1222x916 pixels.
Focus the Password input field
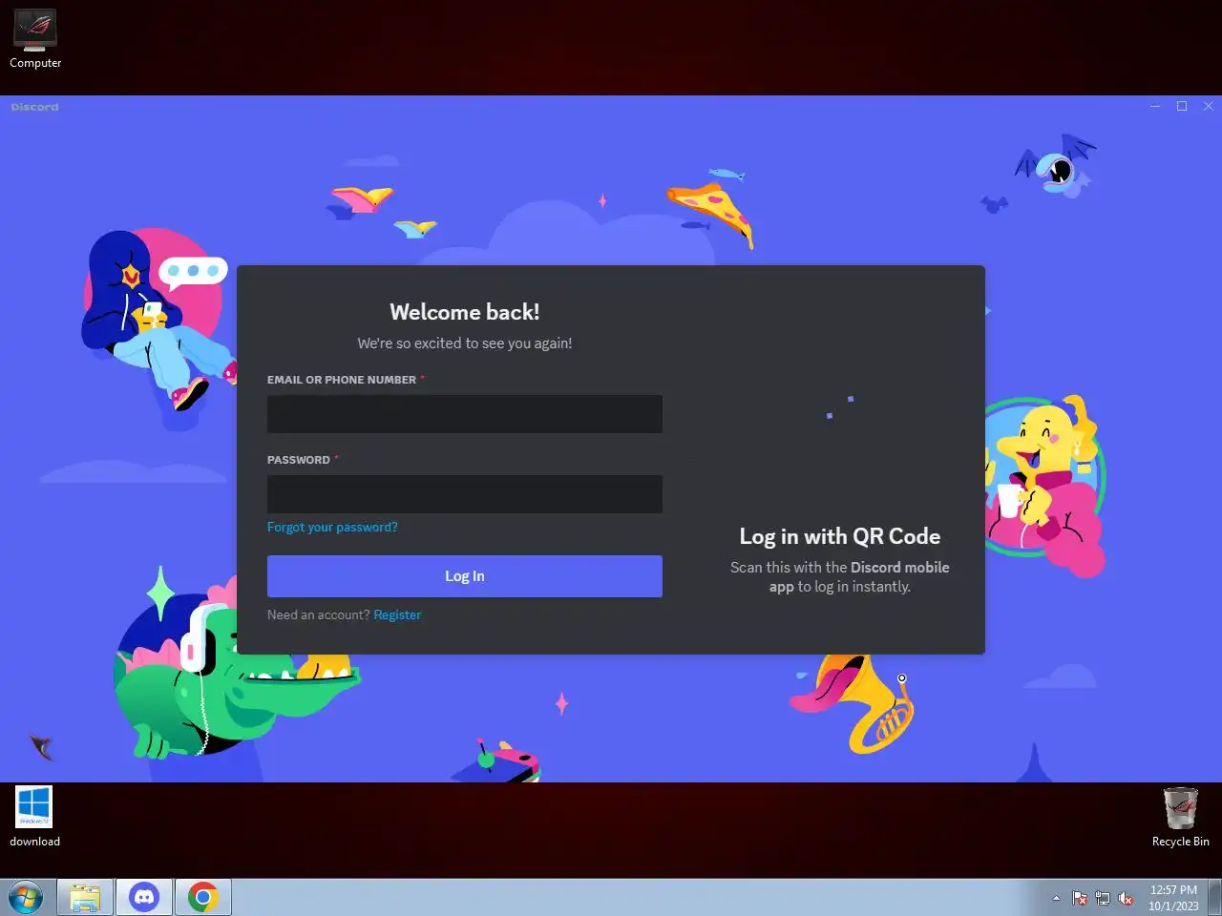click(465, 494)
